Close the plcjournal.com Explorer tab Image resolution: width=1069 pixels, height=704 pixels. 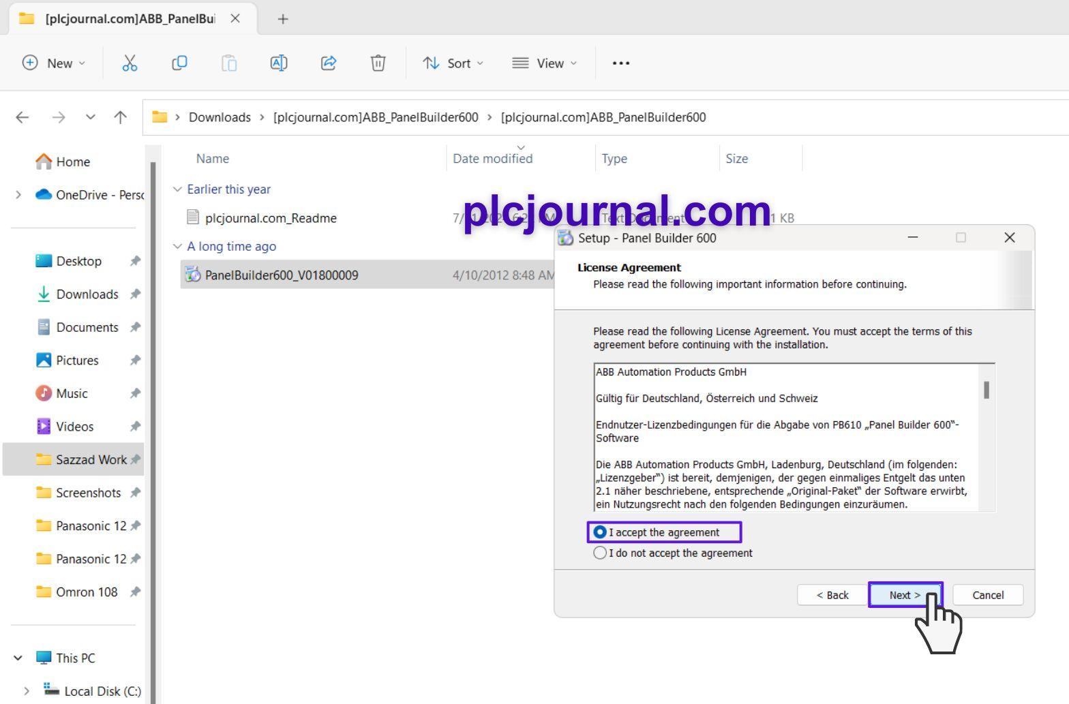tap(235, 18)
